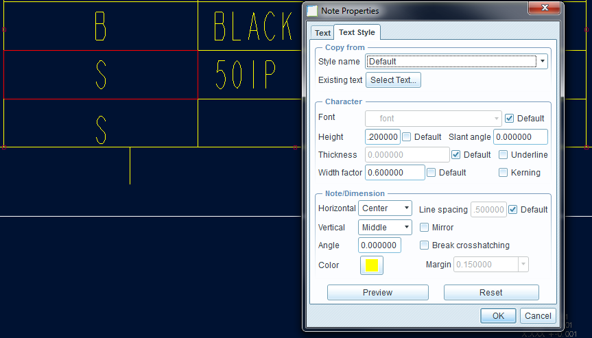Enable the Mirror checkbox
The width and height of the screenshot is (592, 338).
(x=425, y=228)
